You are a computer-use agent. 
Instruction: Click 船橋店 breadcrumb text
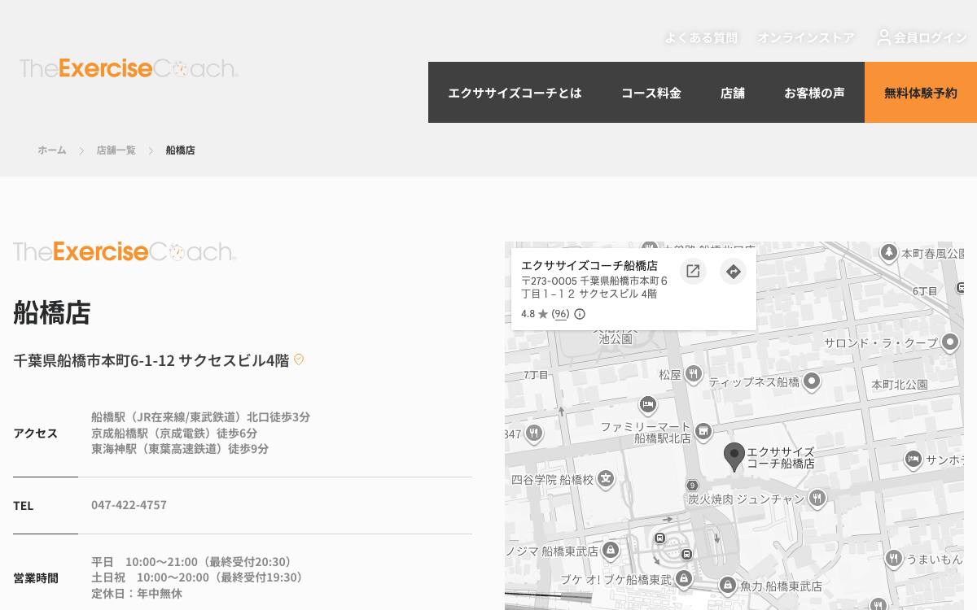[180, 150]
